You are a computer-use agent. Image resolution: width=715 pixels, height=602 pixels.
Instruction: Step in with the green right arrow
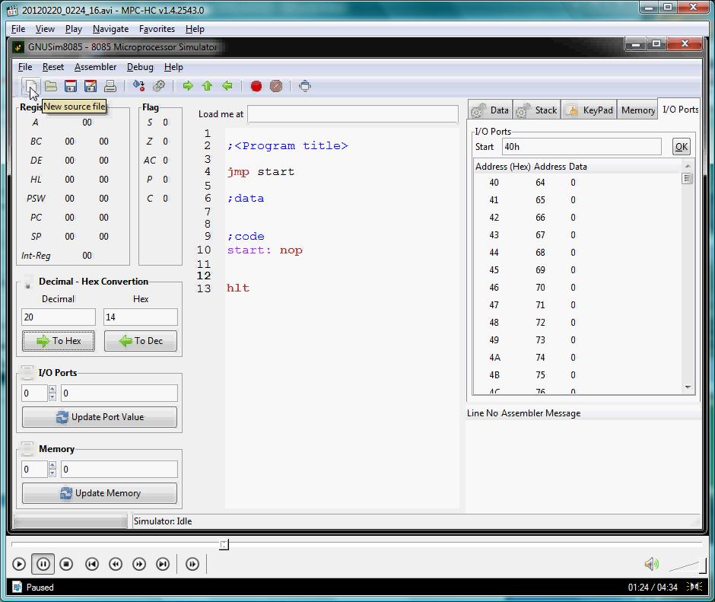[x=187, y=86]
